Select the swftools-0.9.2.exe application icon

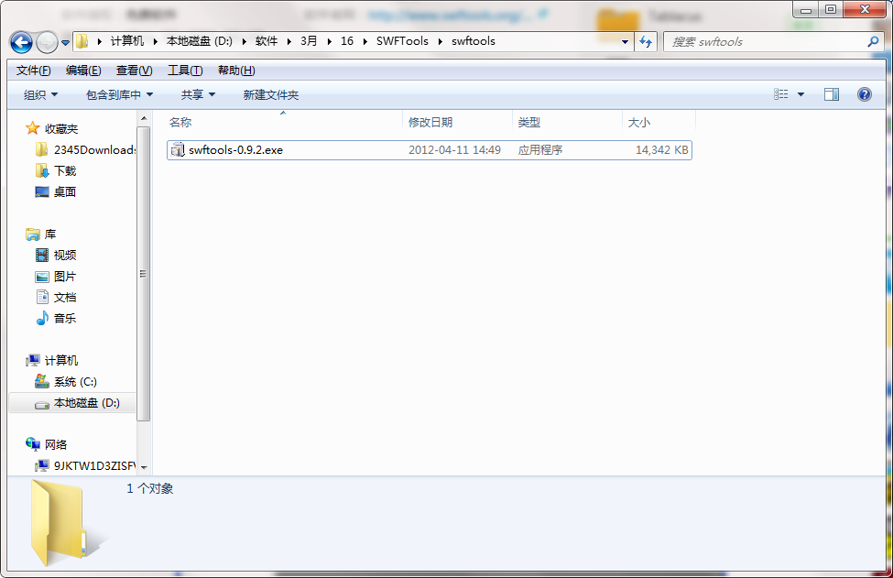point(177,149)
